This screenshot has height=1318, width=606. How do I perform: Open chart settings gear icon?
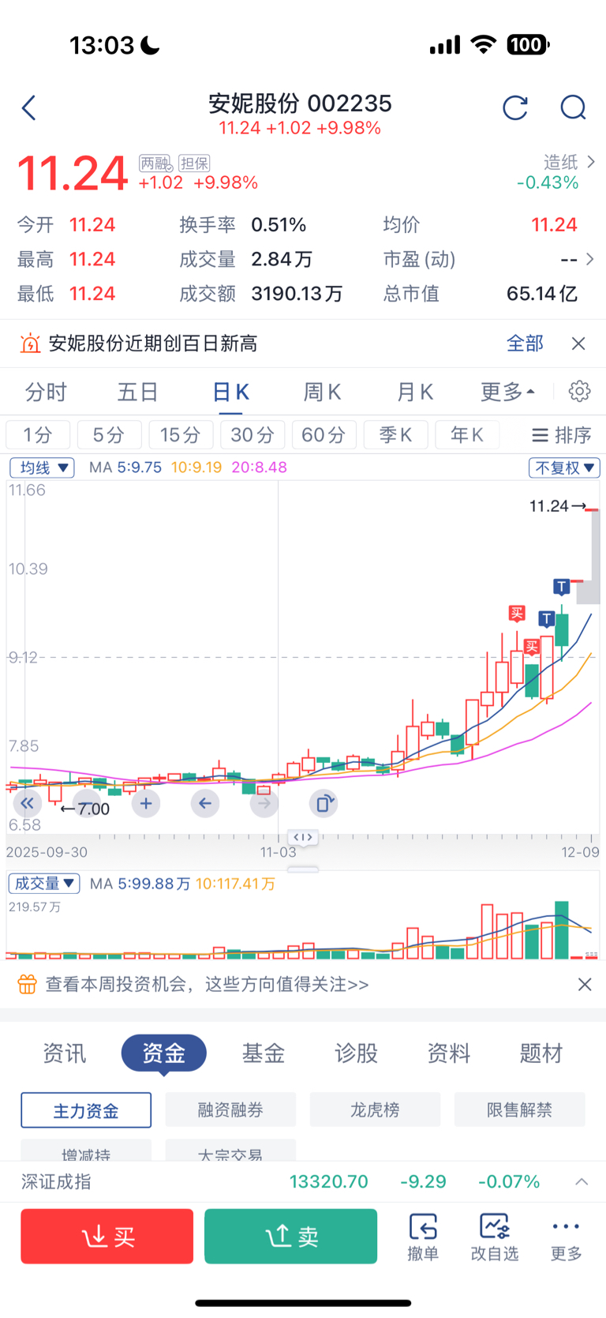(579, 391)
